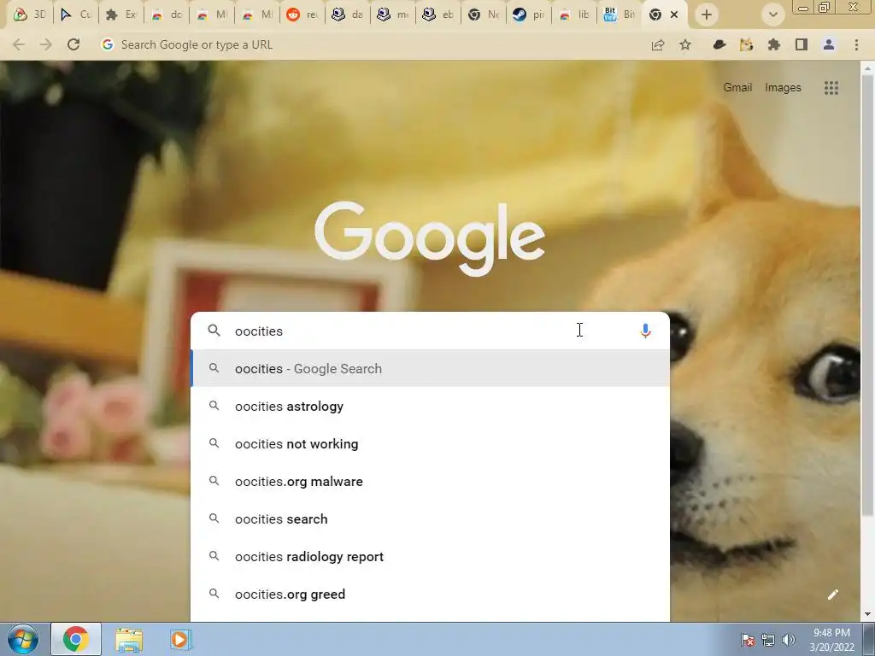Viewport: 875px width, 656px height.
Task: Open the tab search dropdown chevron
Action: coord(772,15)
